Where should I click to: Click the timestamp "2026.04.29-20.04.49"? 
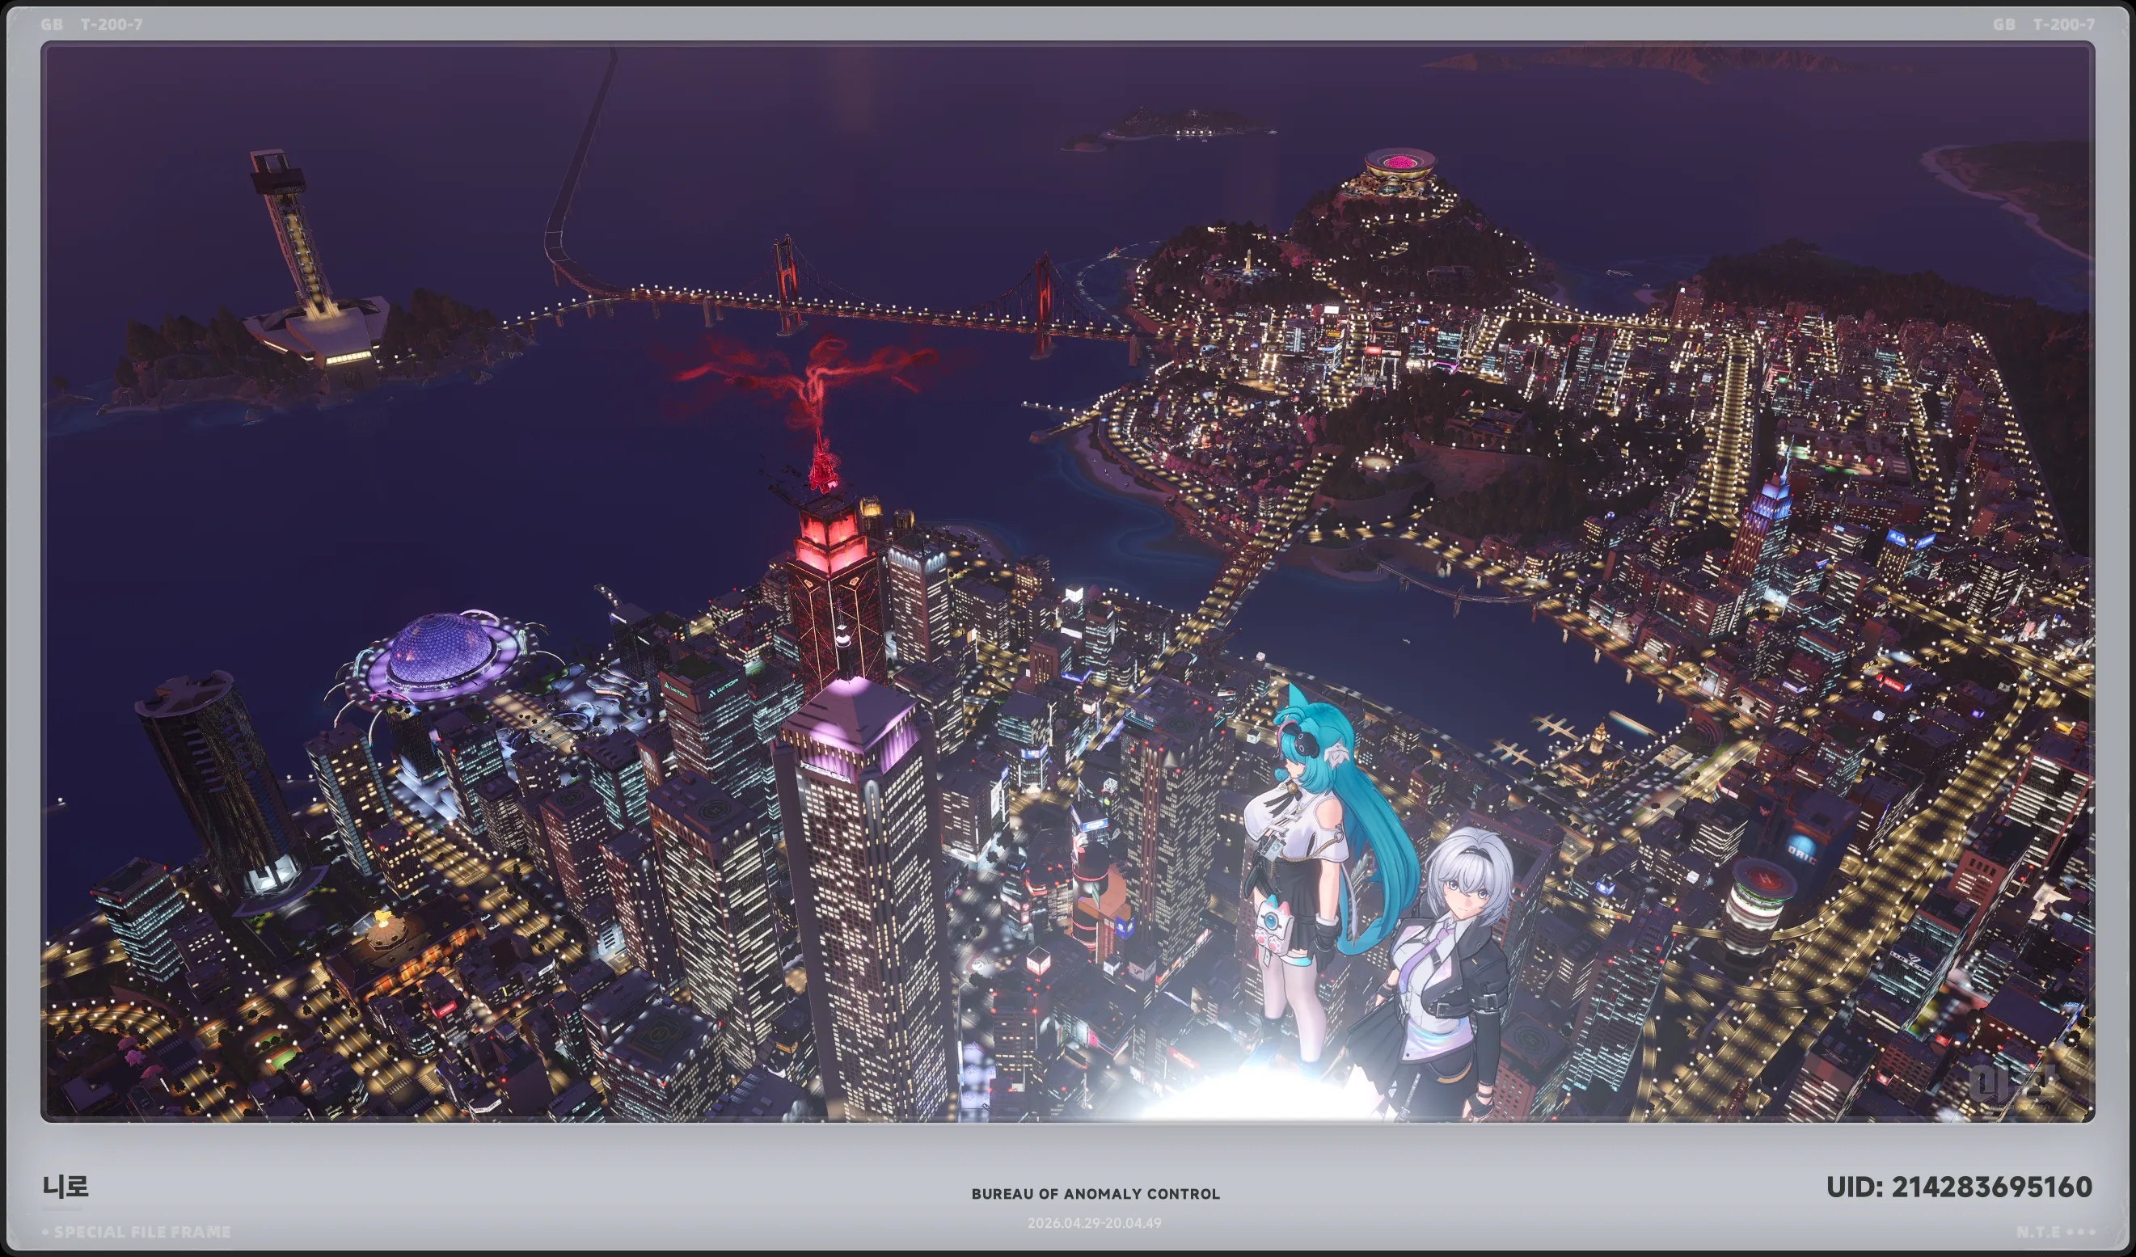coord(1095,1223)
